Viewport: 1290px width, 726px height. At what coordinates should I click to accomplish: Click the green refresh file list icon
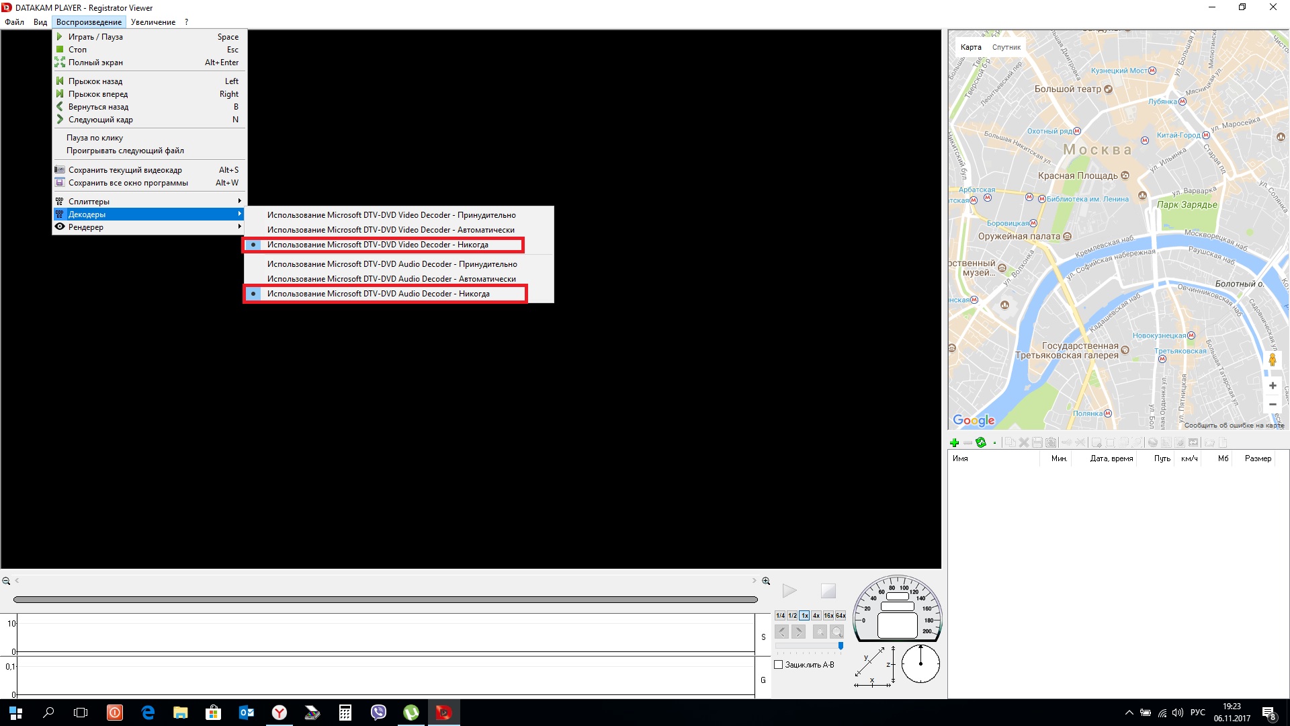coord(981,442)
